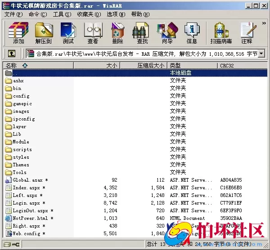This screenshot has height=250, width=270.
Task: Select the scripts folder icon
Action: pyautogui.click(x=8, y=150)
